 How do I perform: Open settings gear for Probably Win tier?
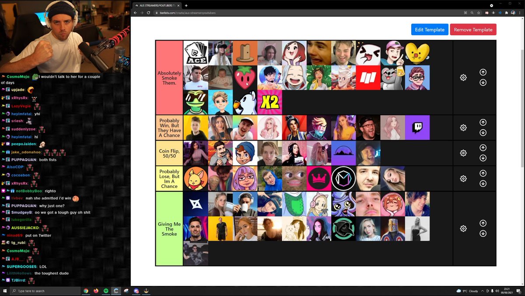click(x=463, y=128)
